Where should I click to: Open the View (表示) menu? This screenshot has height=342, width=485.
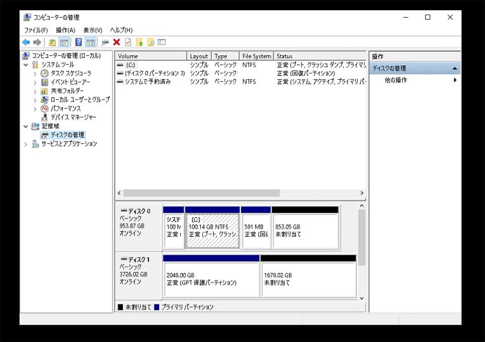click(93, 30)
